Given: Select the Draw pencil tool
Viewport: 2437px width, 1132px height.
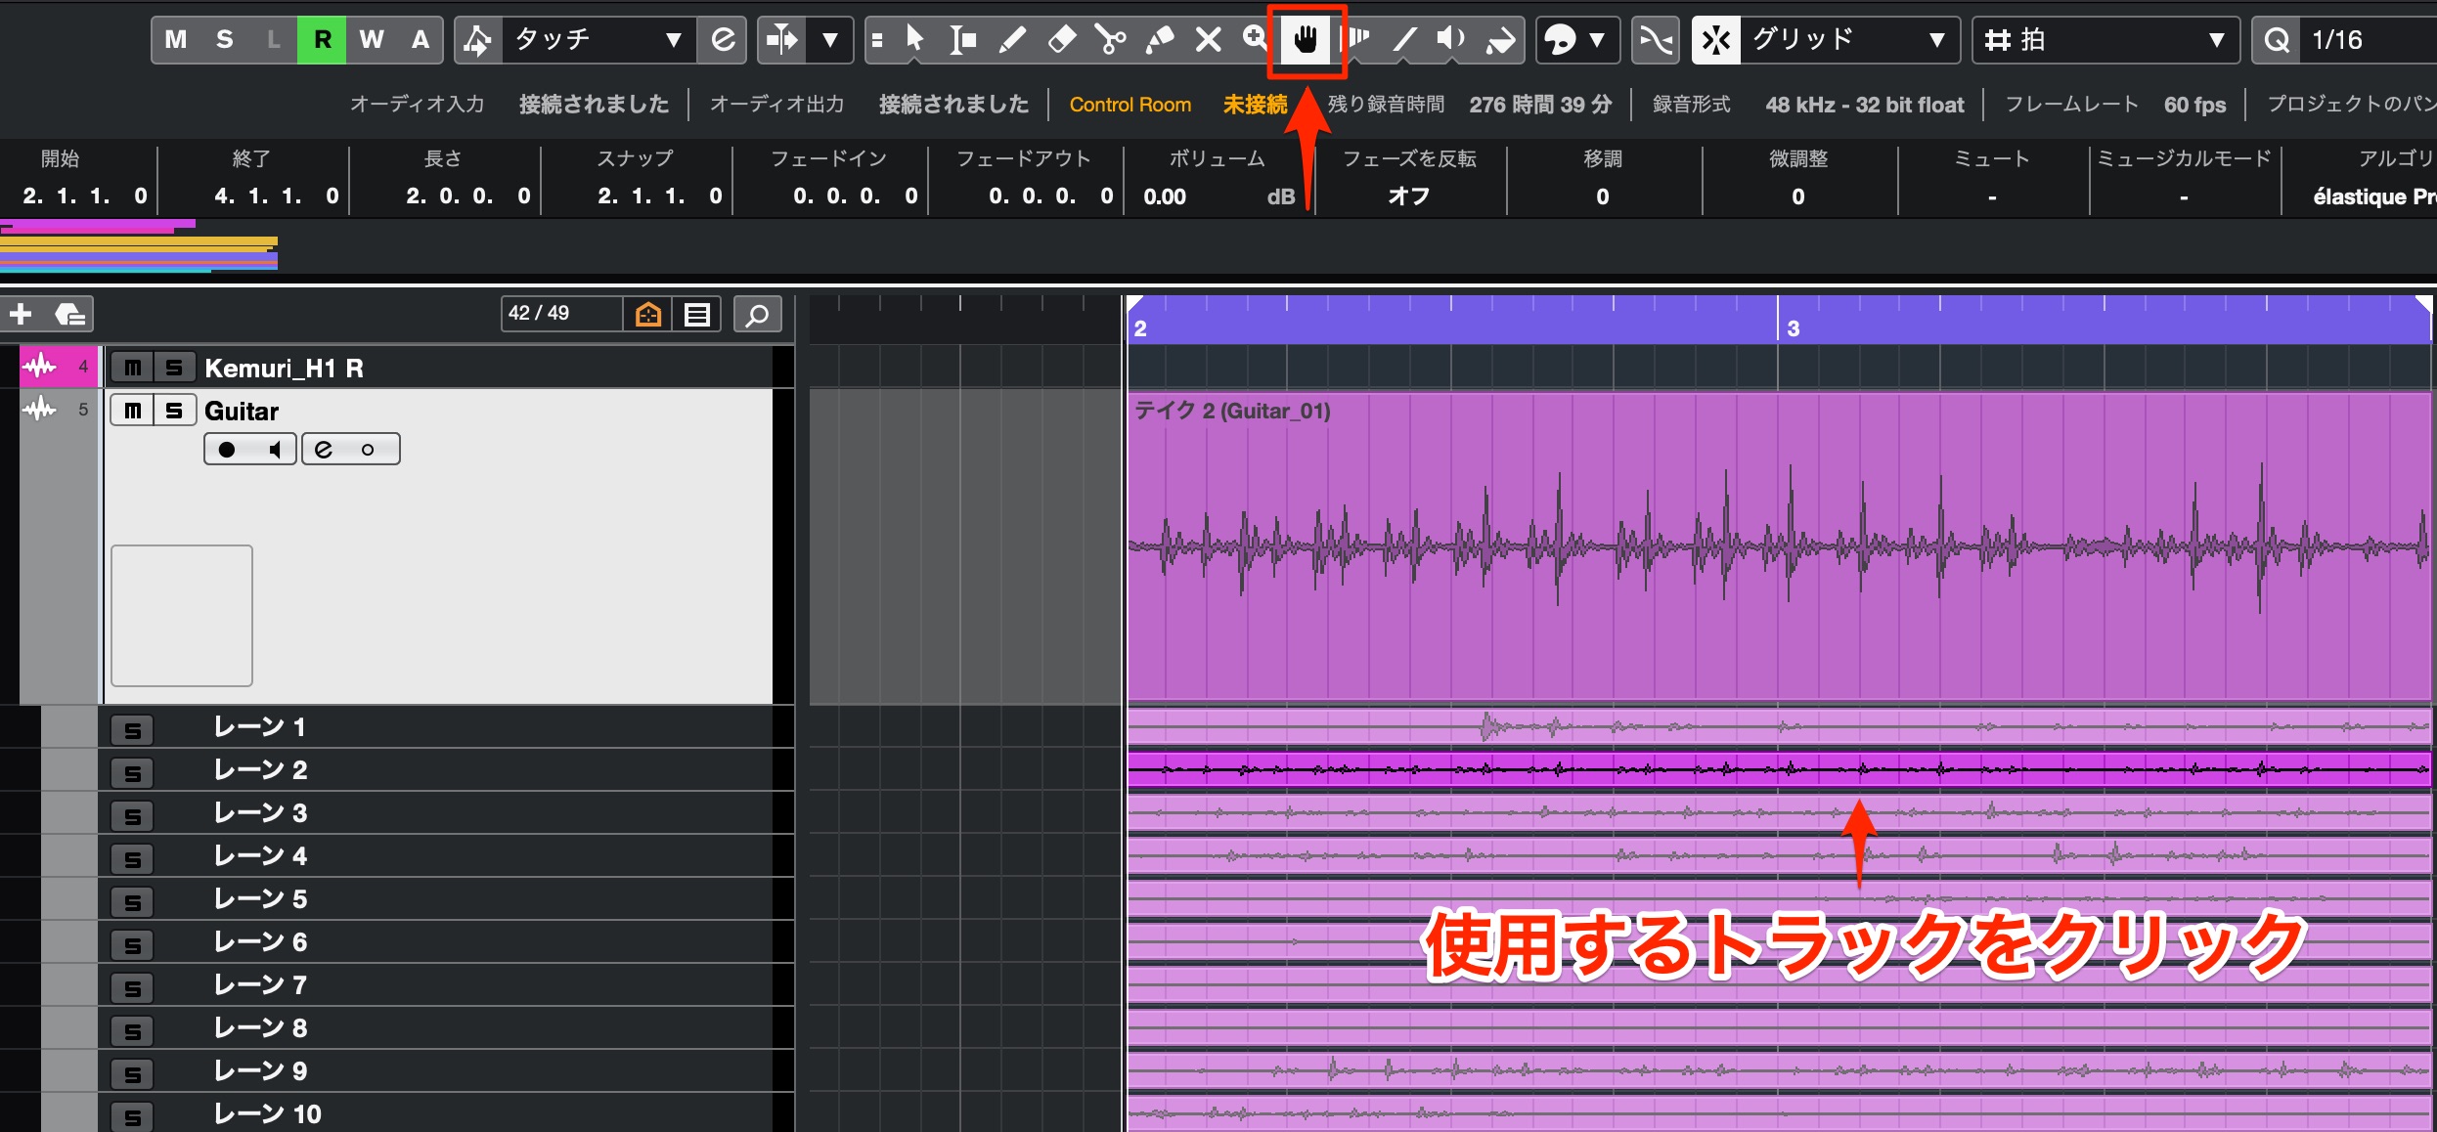Looking at the screenshot, I should (1012, 40).
